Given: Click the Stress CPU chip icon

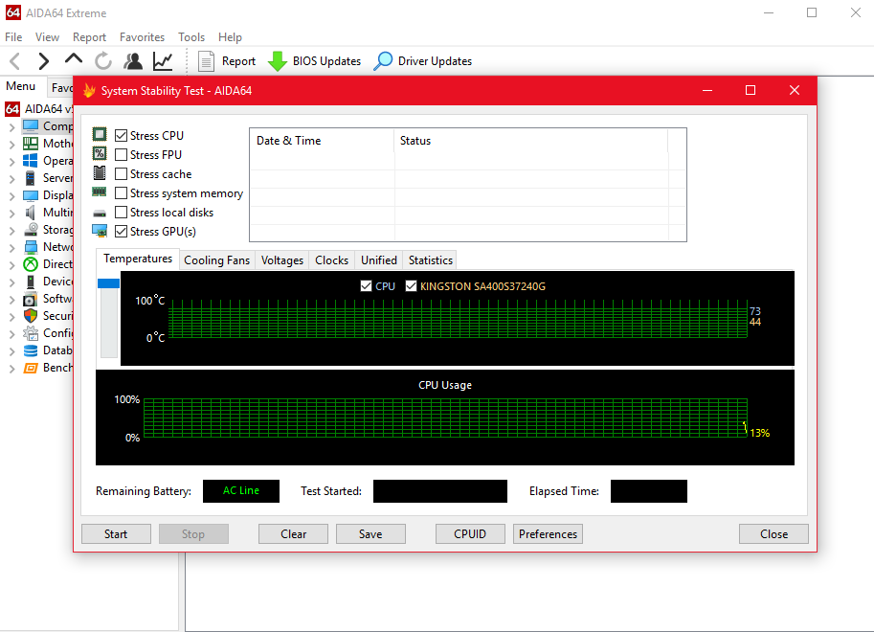Looking at the screenshot, I should pos(100,134).
